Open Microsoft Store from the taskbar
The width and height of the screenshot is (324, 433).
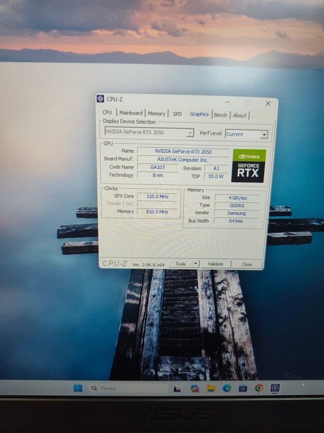(x=243, y=388)
